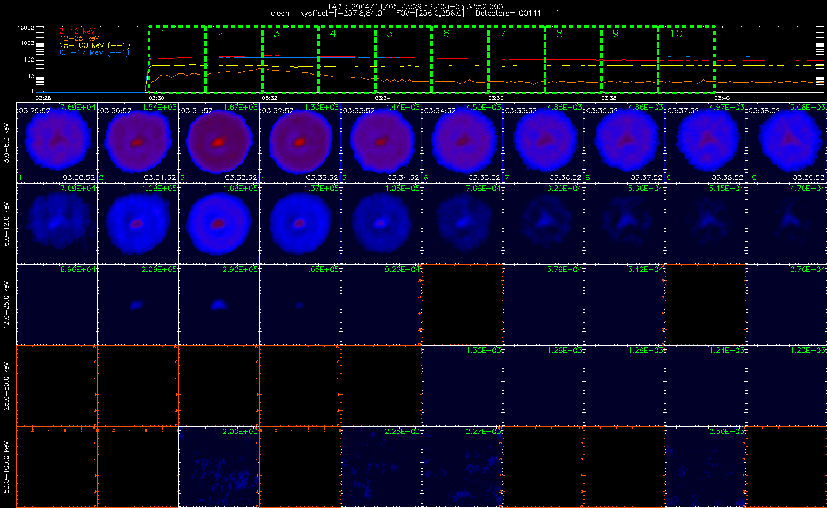Open the 12-25 keV image with peak 2.92E+05

219,304
